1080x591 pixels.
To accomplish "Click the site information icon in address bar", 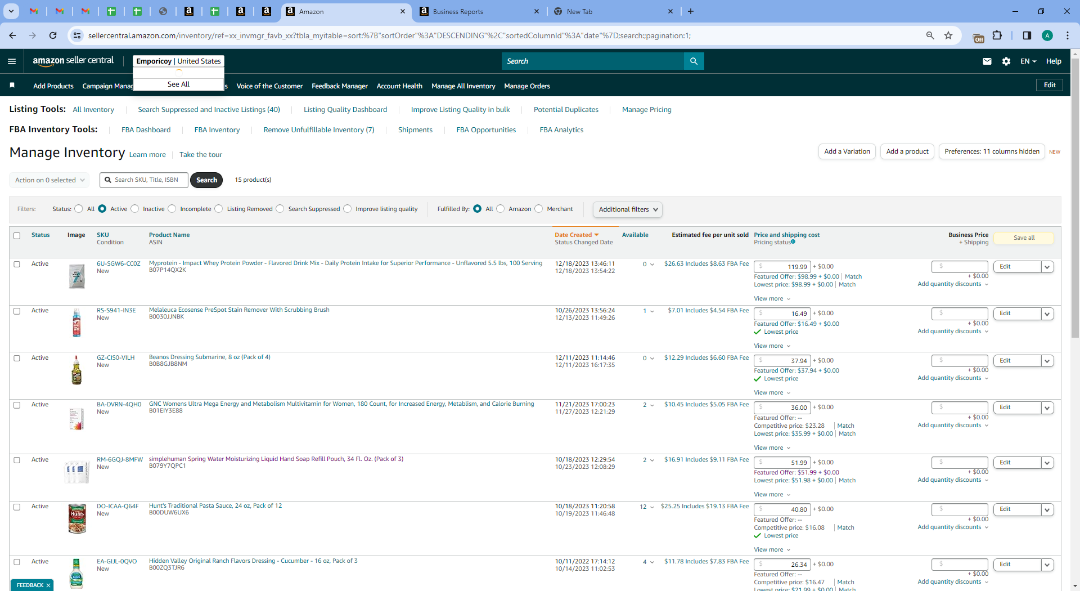I will click(77, 35).
